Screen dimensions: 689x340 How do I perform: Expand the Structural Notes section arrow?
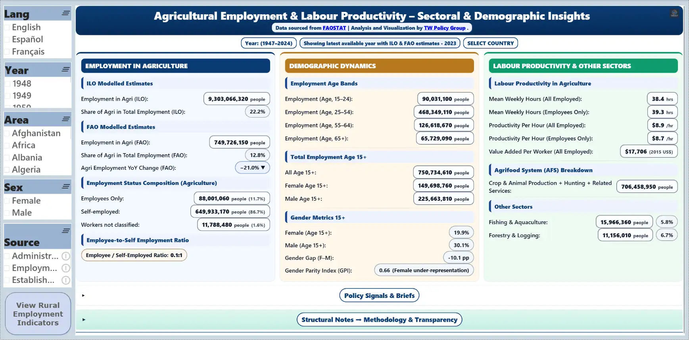(83, 320)
